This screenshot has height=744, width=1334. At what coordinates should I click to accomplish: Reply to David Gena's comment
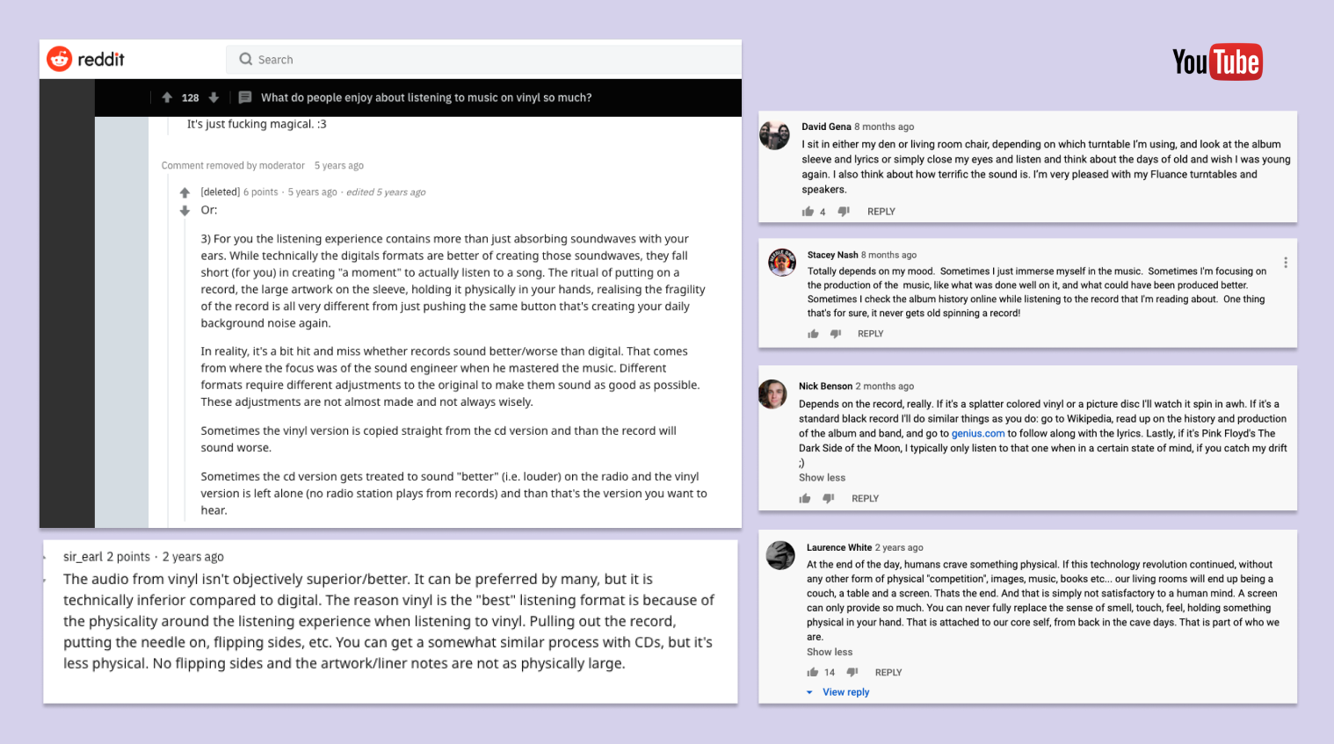881,212
